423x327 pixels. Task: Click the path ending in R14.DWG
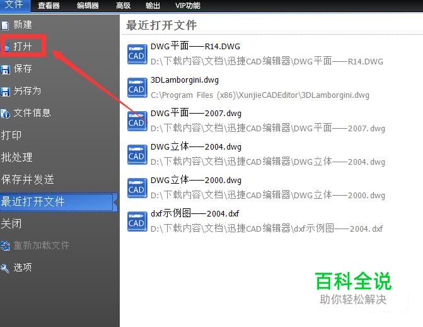(267, 61)
